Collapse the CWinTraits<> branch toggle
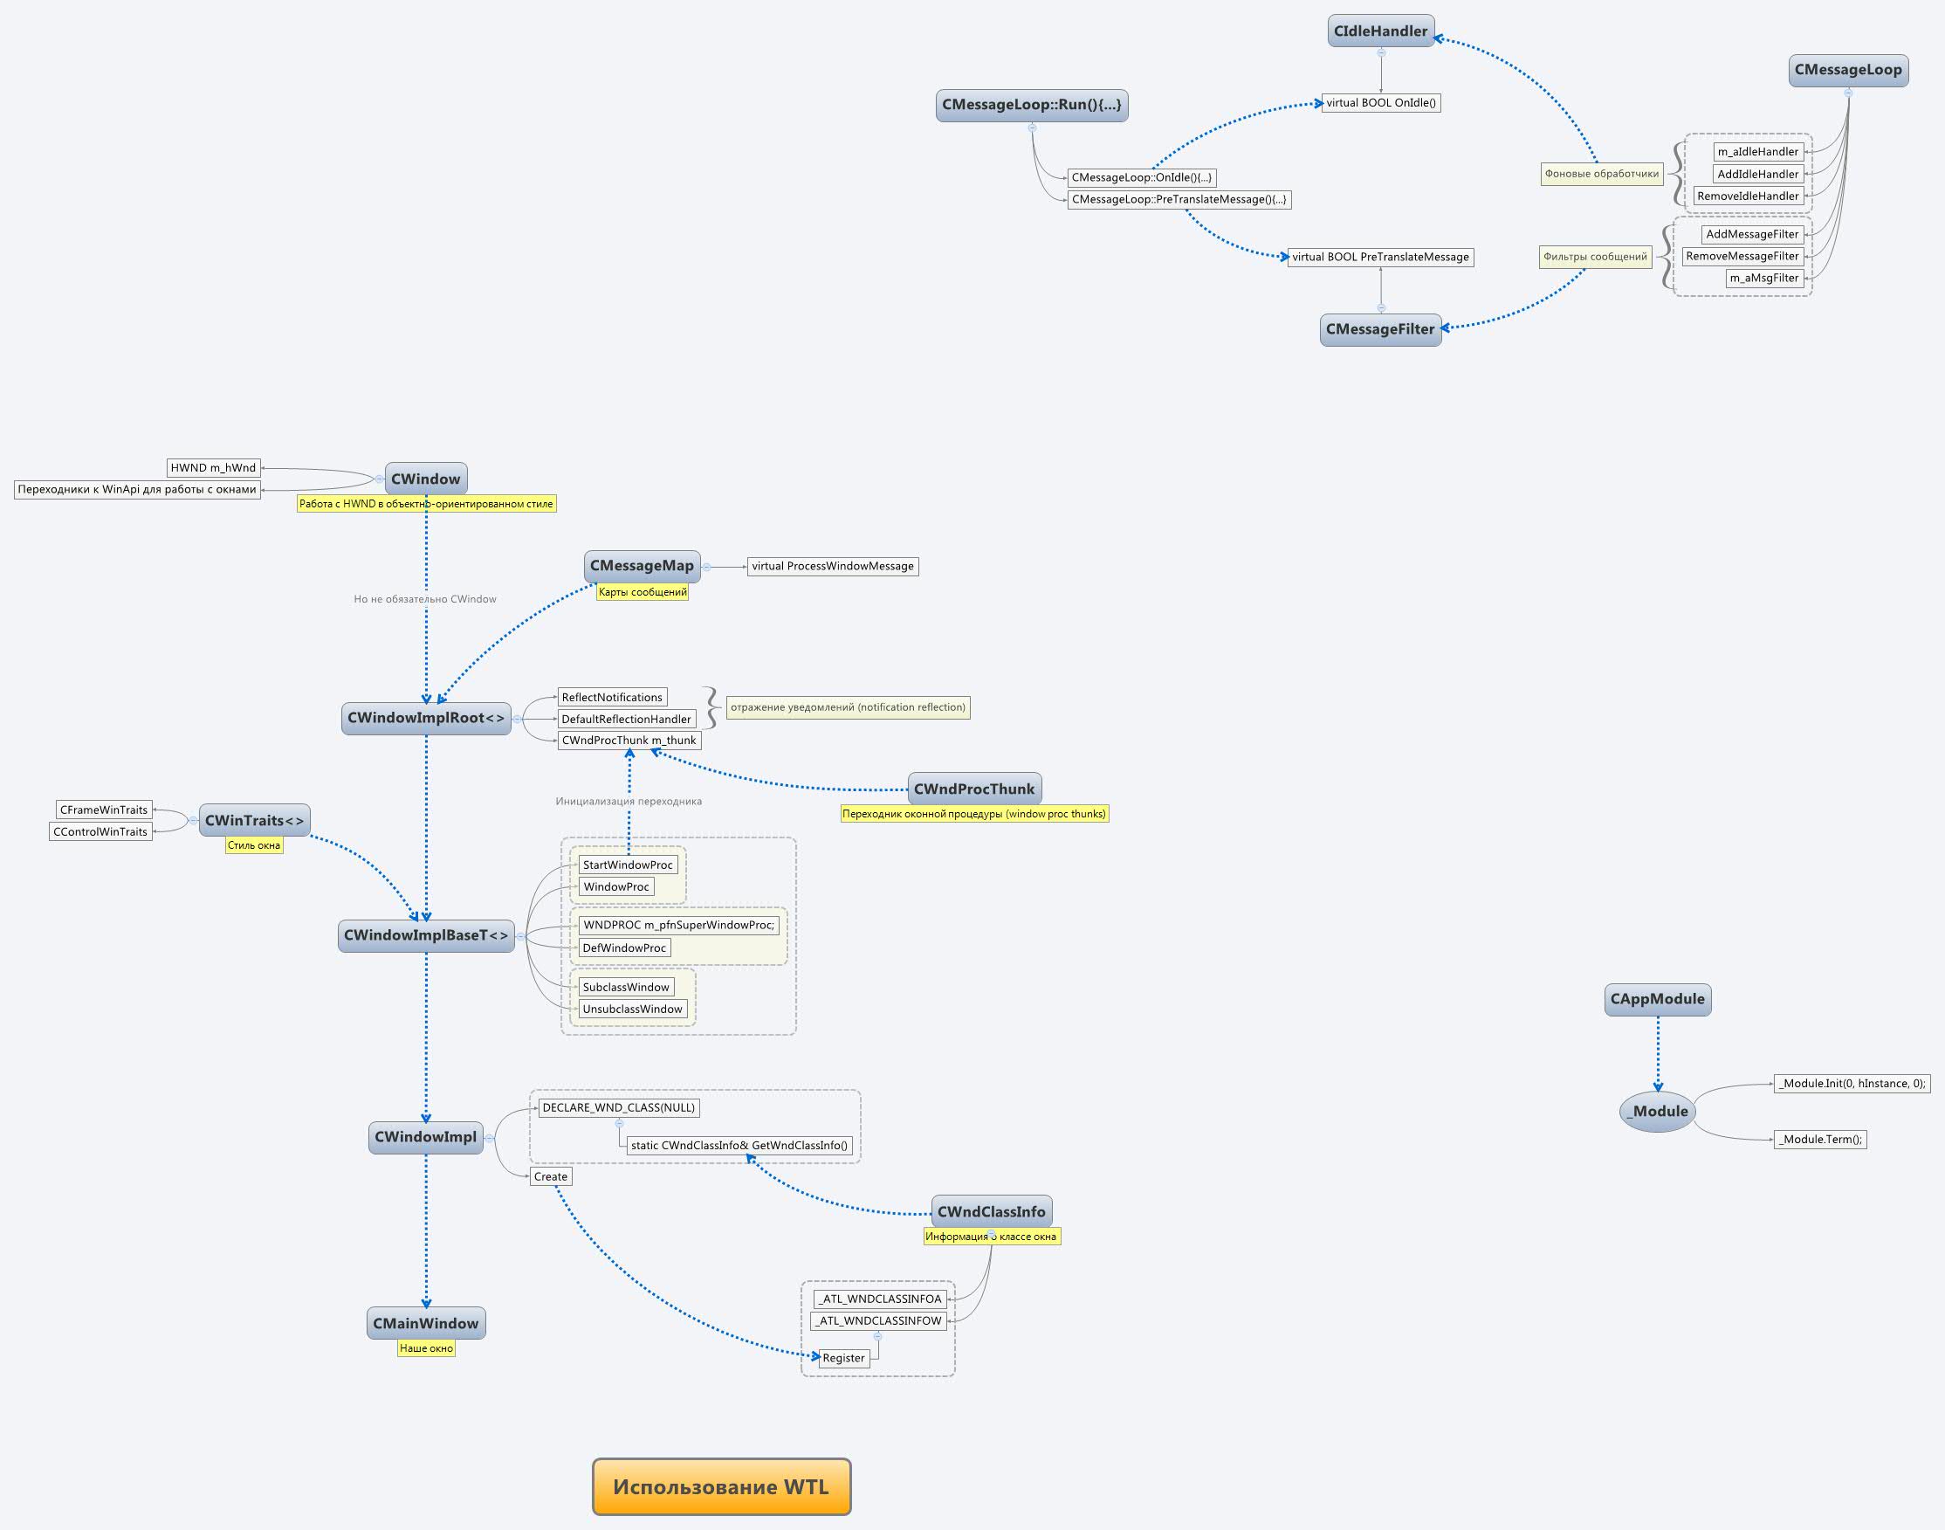The image size is (1945, 1530). 194,821
